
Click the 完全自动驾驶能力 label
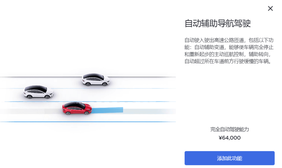(x=230, y=129)
